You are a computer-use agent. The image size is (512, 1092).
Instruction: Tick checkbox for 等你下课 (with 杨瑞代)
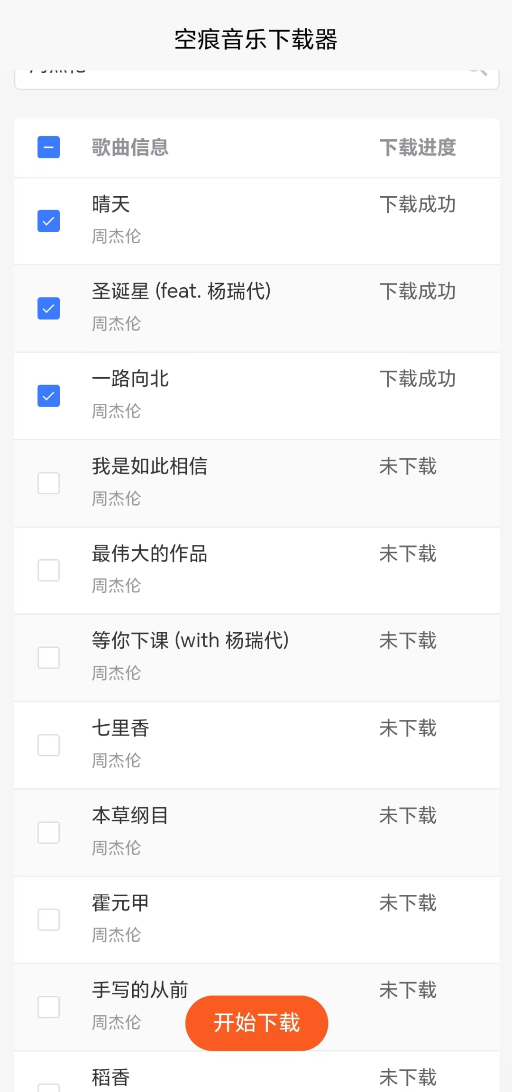(x=48, y=657)
